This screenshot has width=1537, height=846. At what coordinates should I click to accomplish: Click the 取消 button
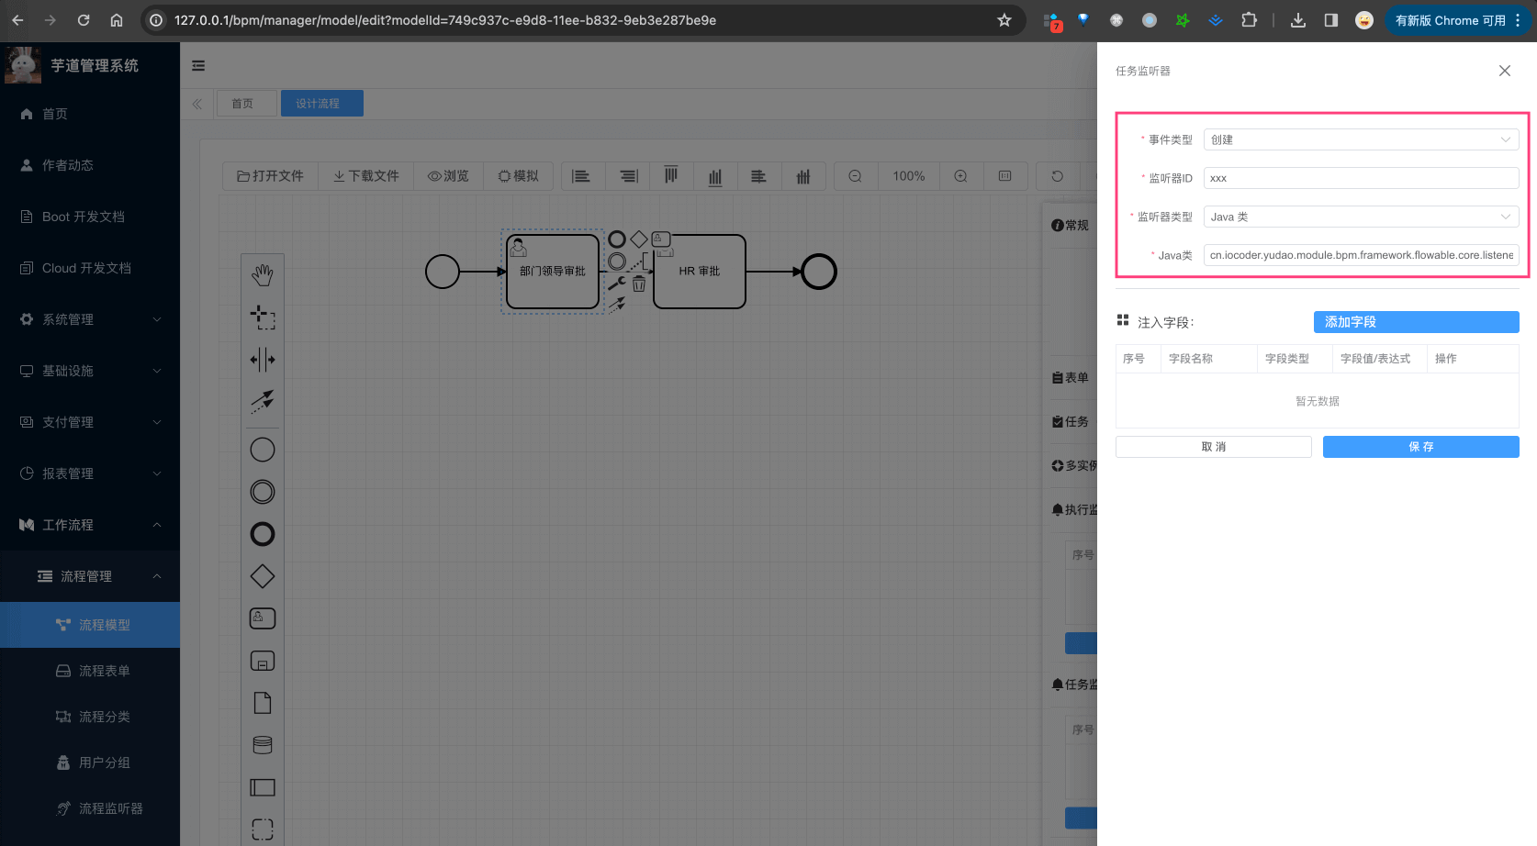pyautogui.click(x=1213, y=447)
